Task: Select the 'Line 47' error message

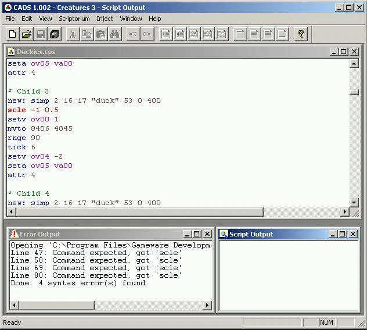Action: (96, 253)
